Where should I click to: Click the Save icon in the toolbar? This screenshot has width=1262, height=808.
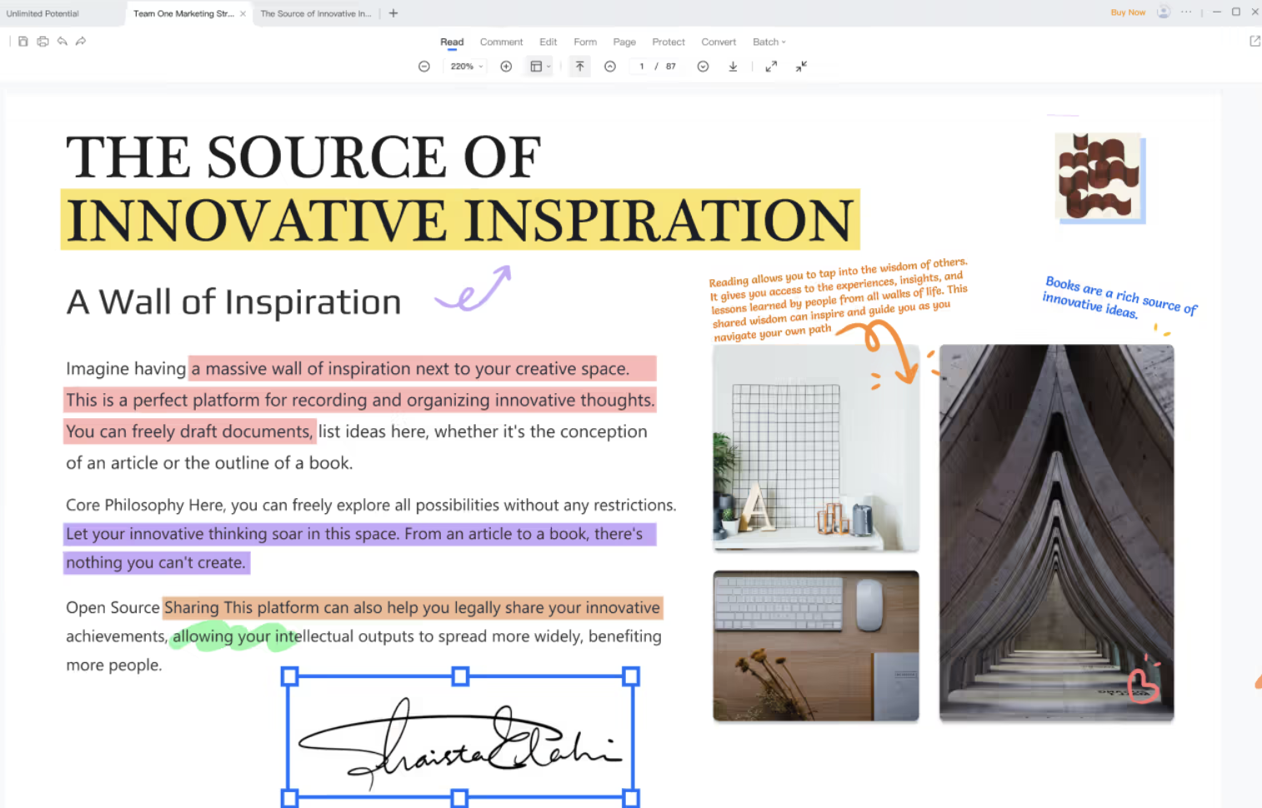coord(23,42)
